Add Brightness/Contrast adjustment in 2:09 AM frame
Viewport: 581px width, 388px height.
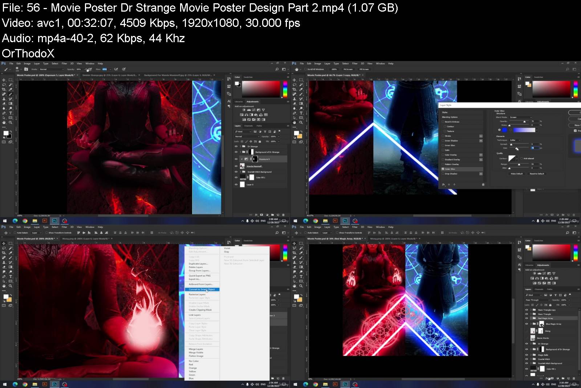[244, 110]
